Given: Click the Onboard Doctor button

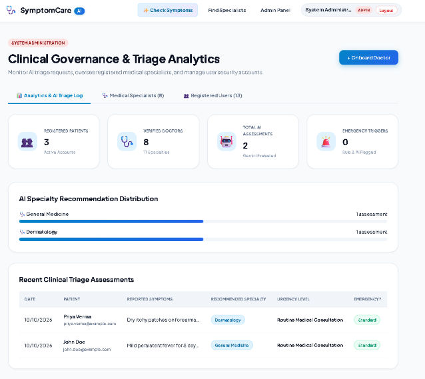Looking at the screenshot, I should (368, 57).
